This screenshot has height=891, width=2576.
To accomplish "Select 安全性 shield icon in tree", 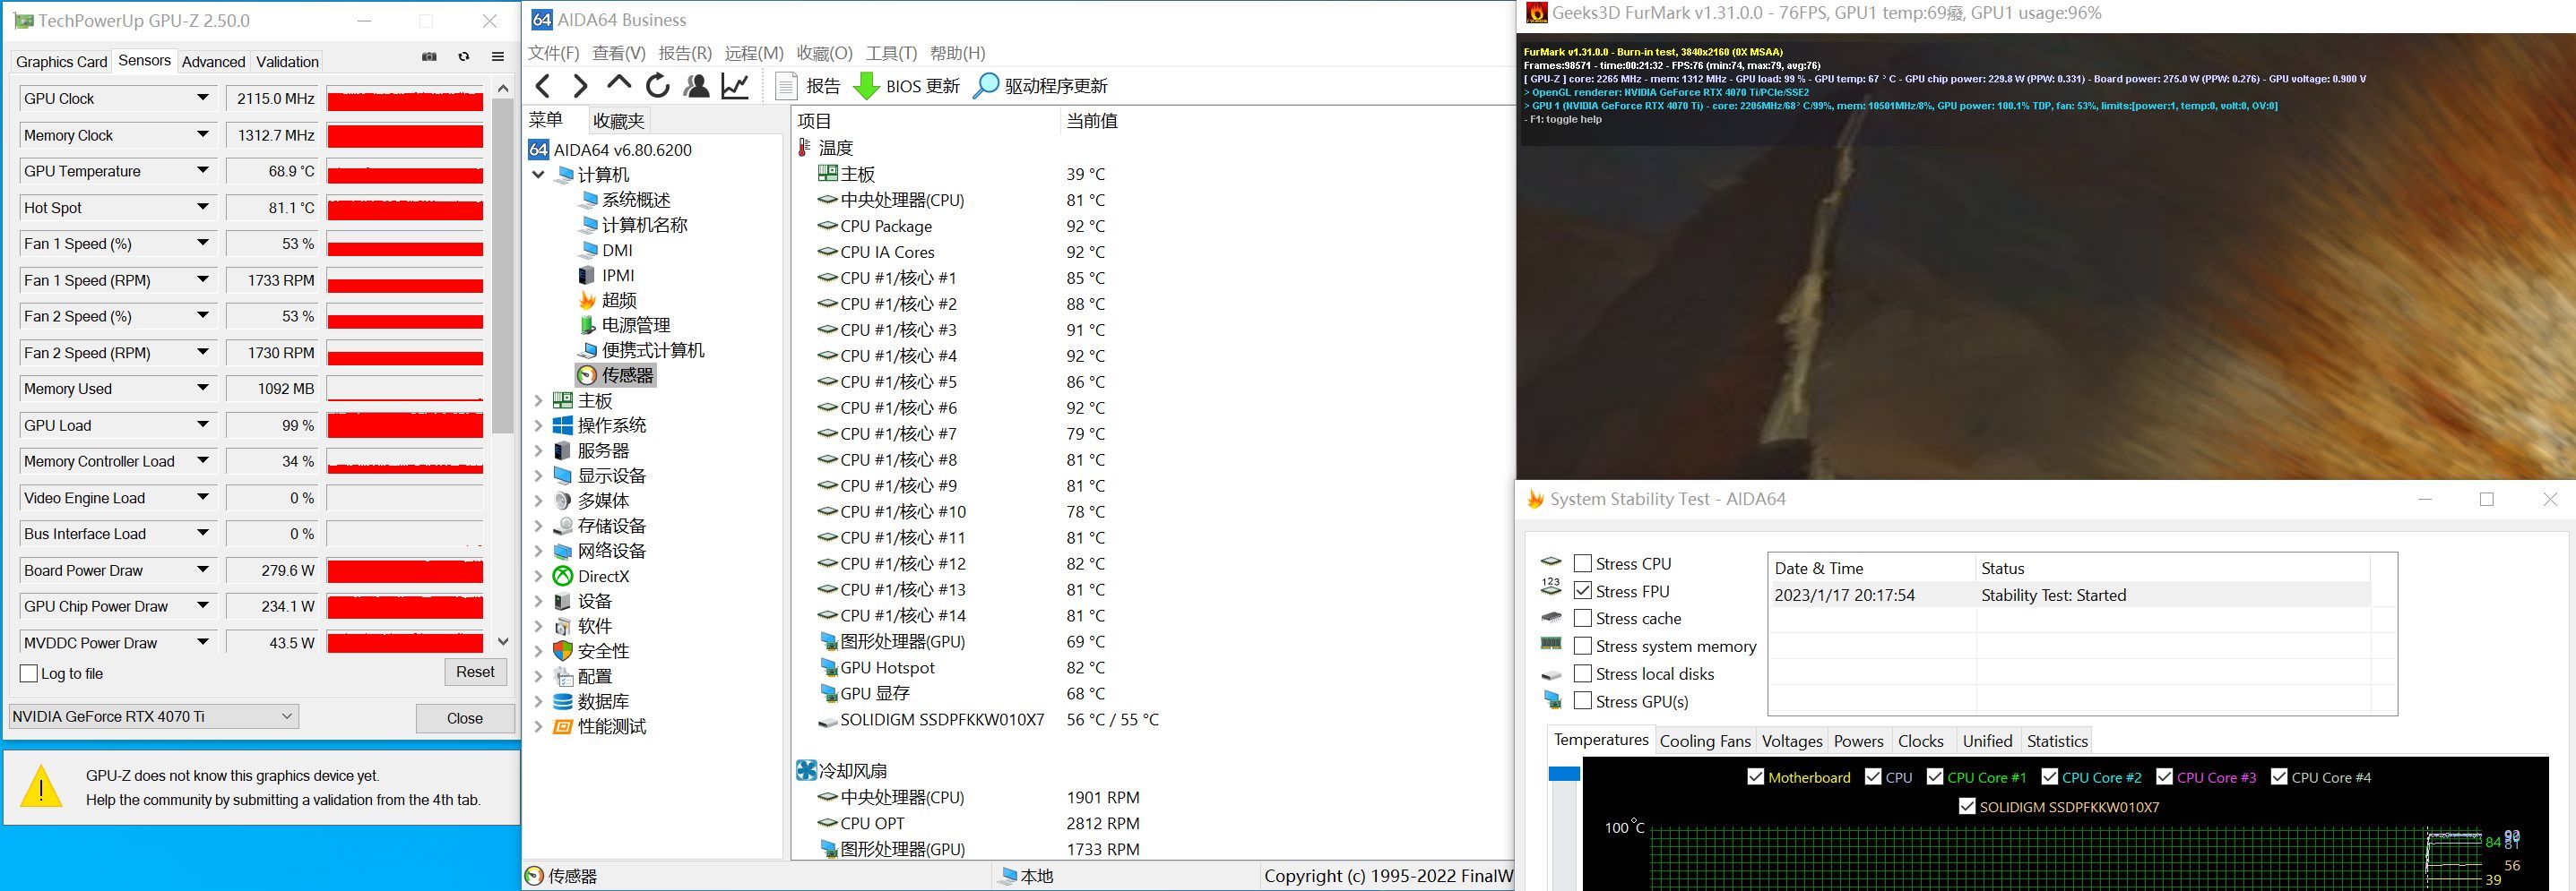I will pos(563,651).
